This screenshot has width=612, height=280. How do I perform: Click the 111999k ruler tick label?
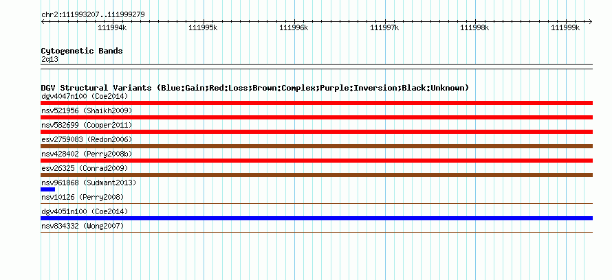coord(565,27)
